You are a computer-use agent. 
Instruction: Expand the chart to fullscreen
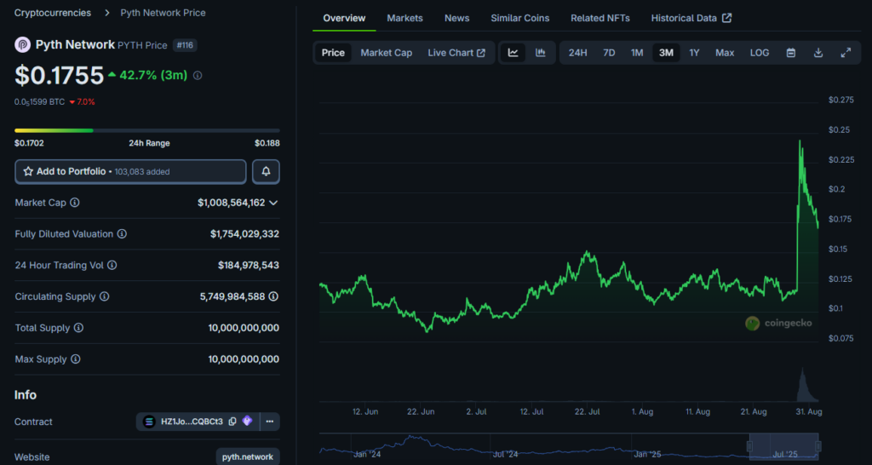pos(846,53)
